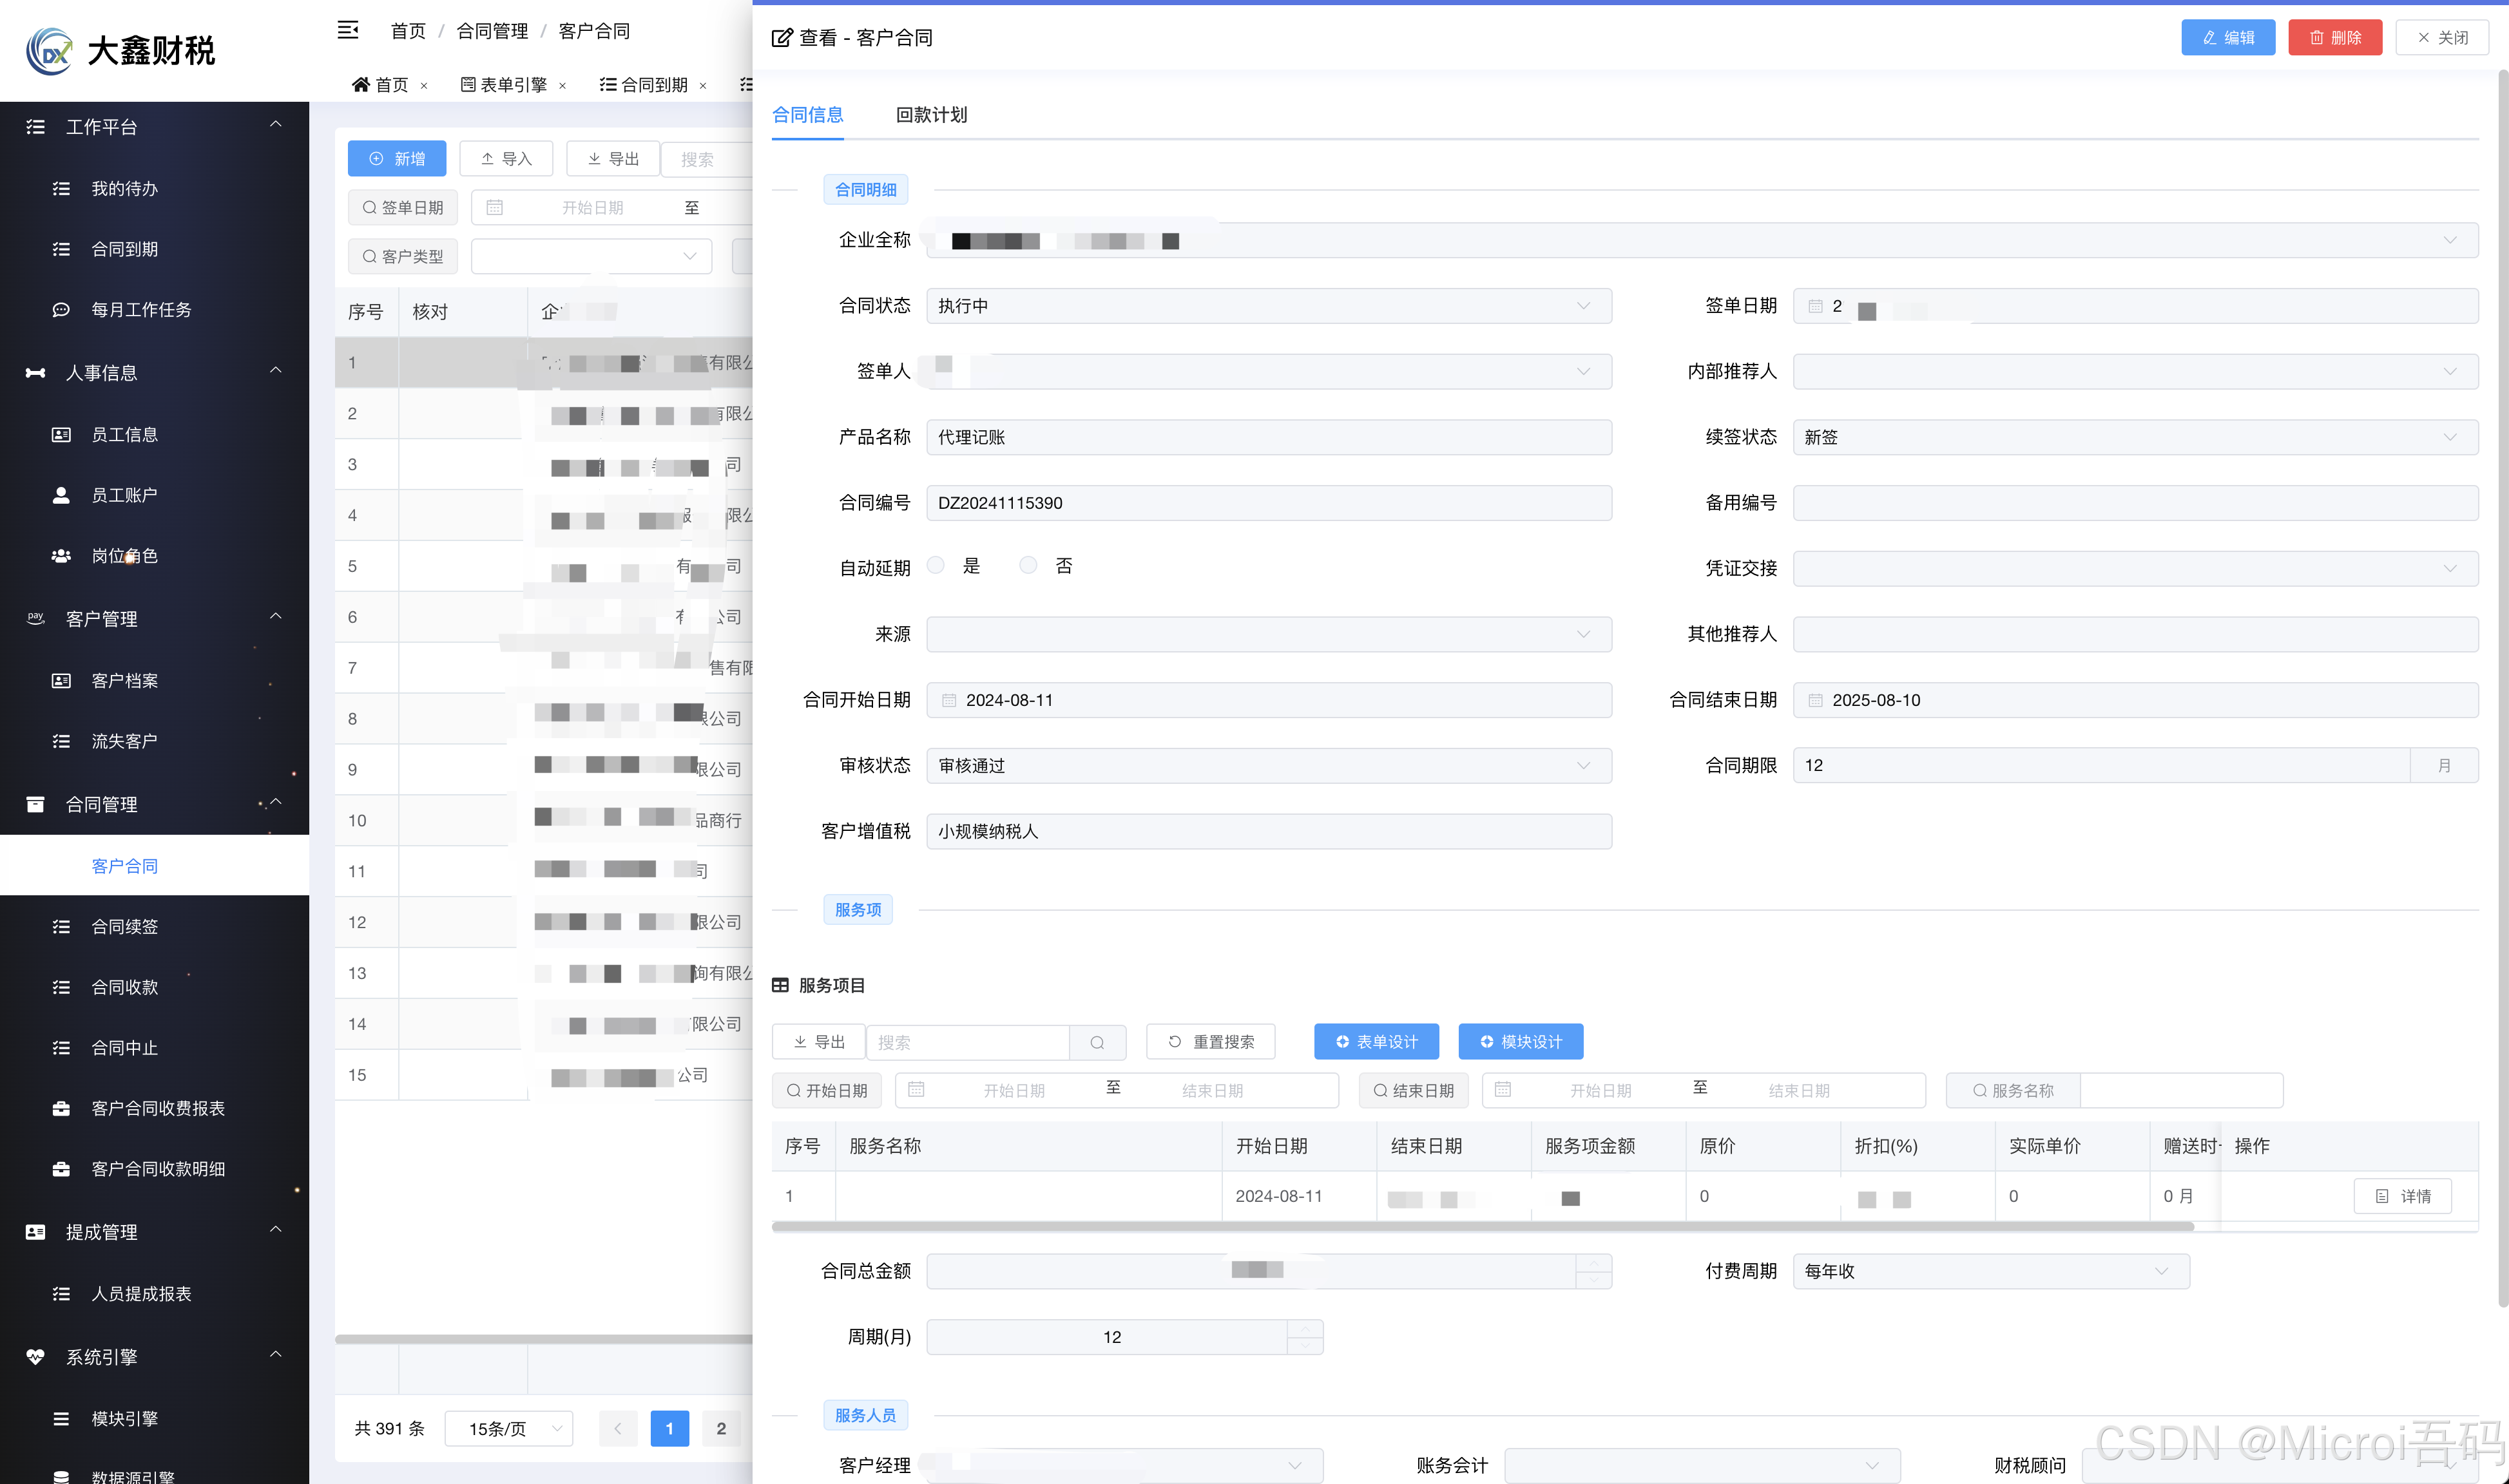Open the 合同状态 dropdown showing 执行中
This screenshot has width=2509, height=1484.
pyautogui.click(x=1267, y=306)
